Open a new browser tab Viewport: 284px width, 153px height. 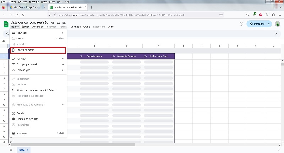pyautogui.click(x=91, y=7)
